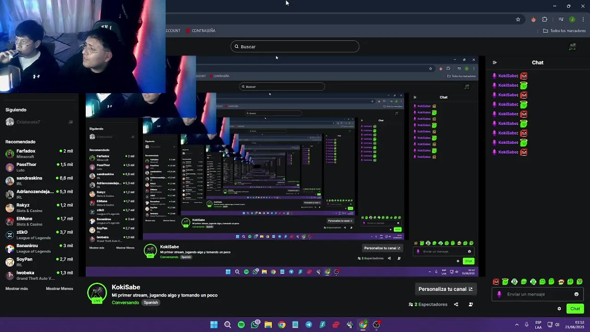The height and width of the screenshot is (332, 590).
Task: Open the flame-face browser extension
Action: (x=533, y=19)
